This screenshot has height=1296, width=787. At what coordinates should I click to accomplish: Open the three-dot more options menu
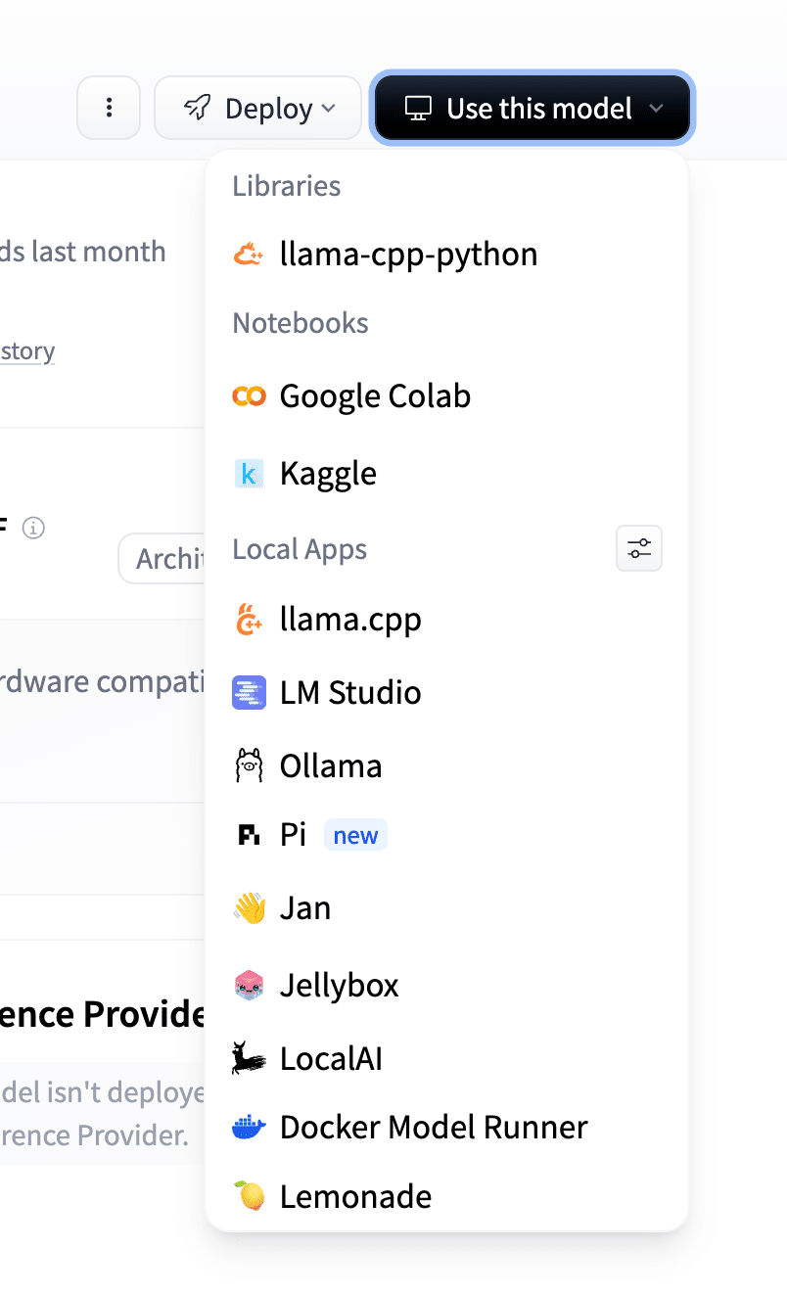click(109, 108)
